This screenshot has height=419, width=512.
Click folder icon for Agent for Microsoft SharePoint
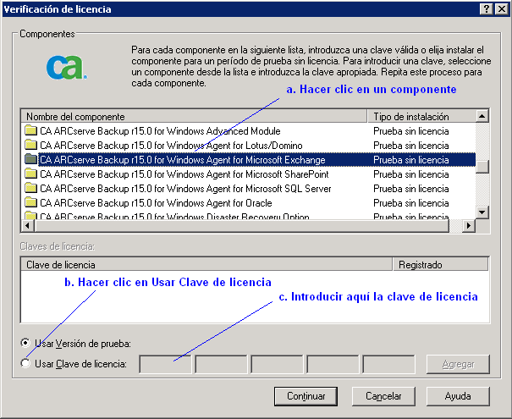click(31, 174)
